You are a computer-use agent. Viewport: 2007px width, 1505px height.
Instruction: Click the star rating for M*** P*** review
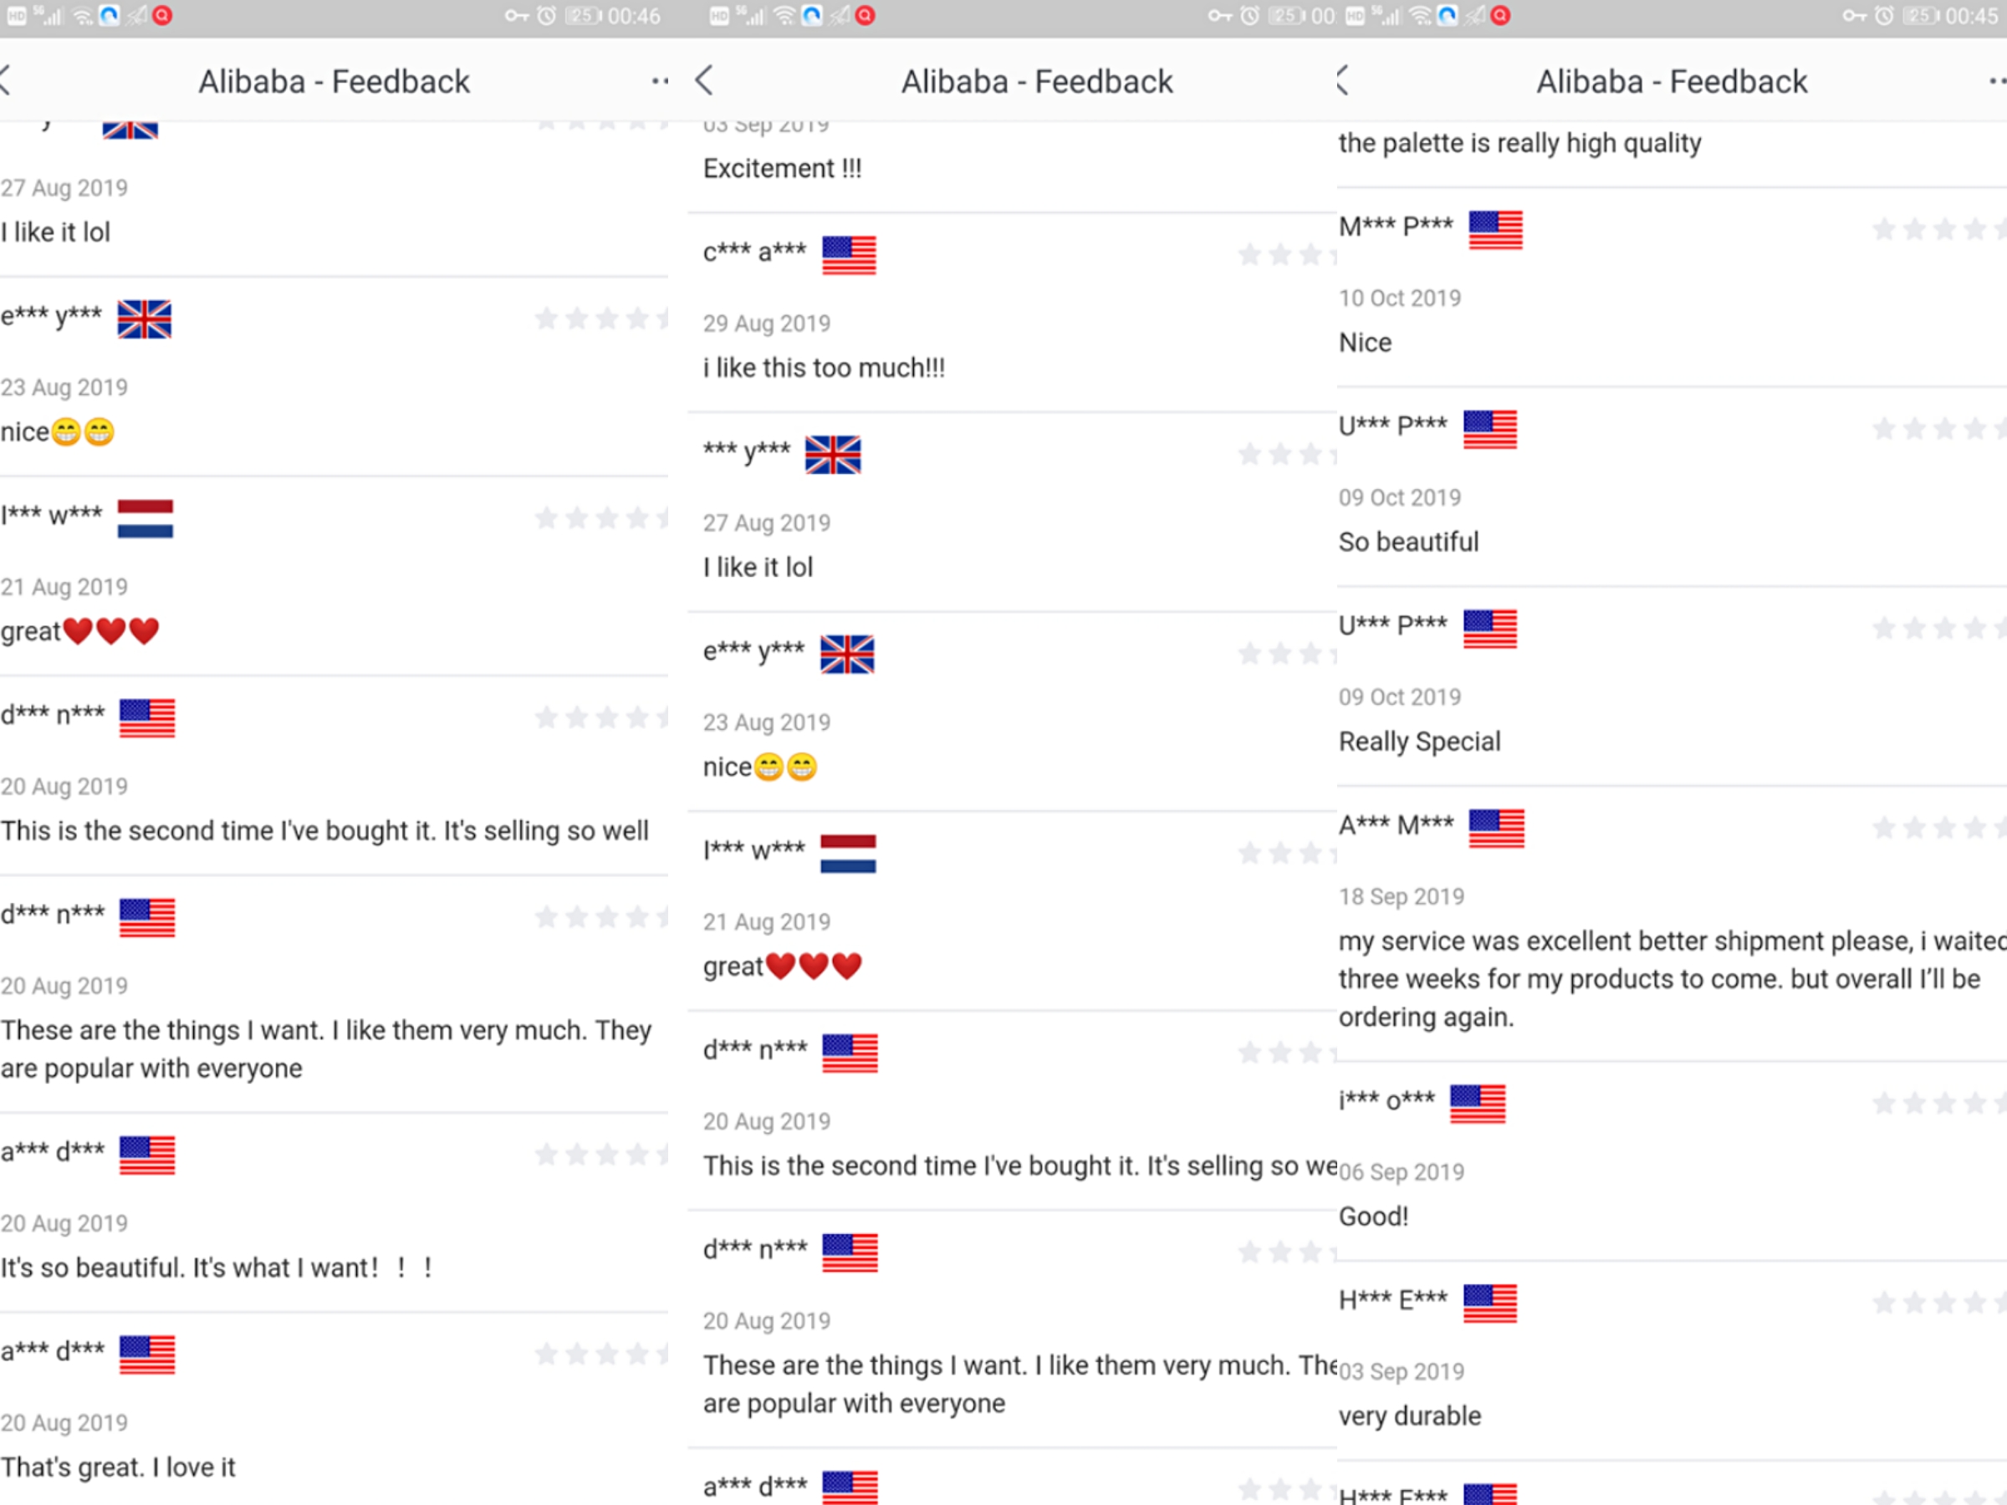pos(1939,230)
